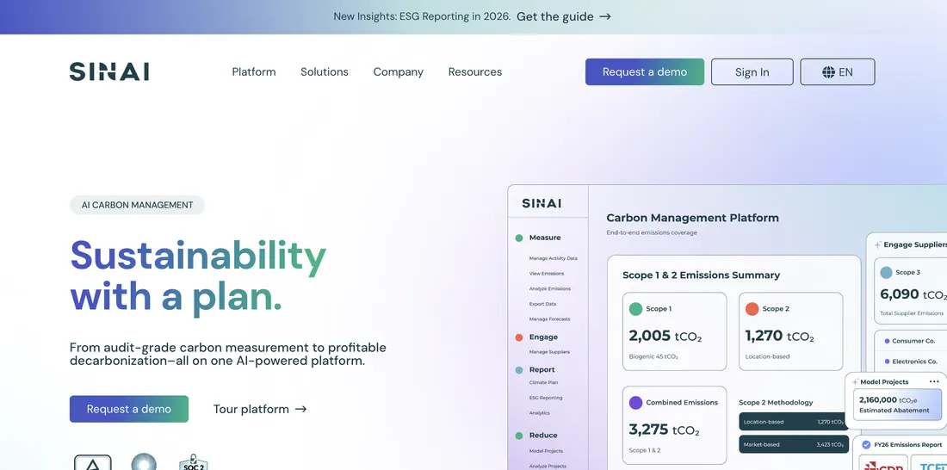Open the Company menu

coord(398,72)
